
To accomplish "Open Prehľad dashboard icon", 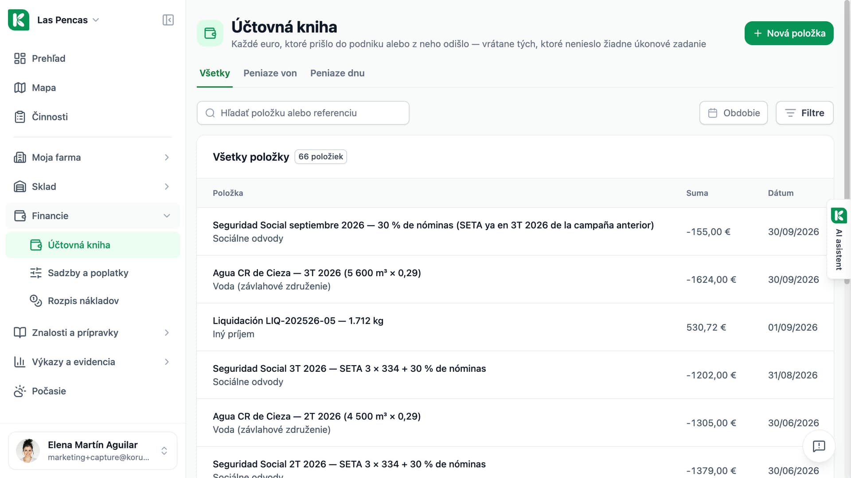I will [20, 58].
